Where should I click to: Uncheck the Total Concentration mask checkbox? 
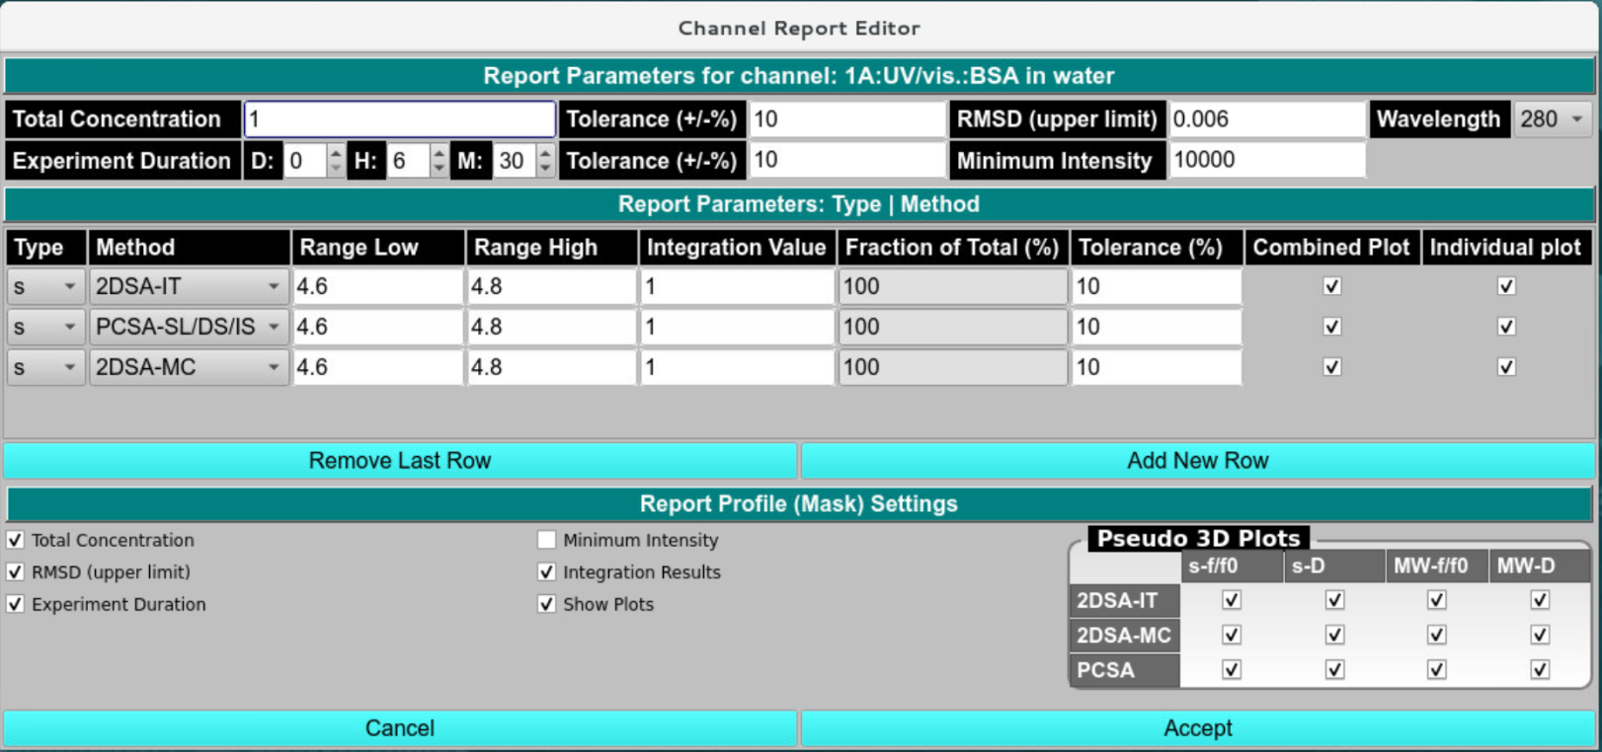click(x=16, y=540)
